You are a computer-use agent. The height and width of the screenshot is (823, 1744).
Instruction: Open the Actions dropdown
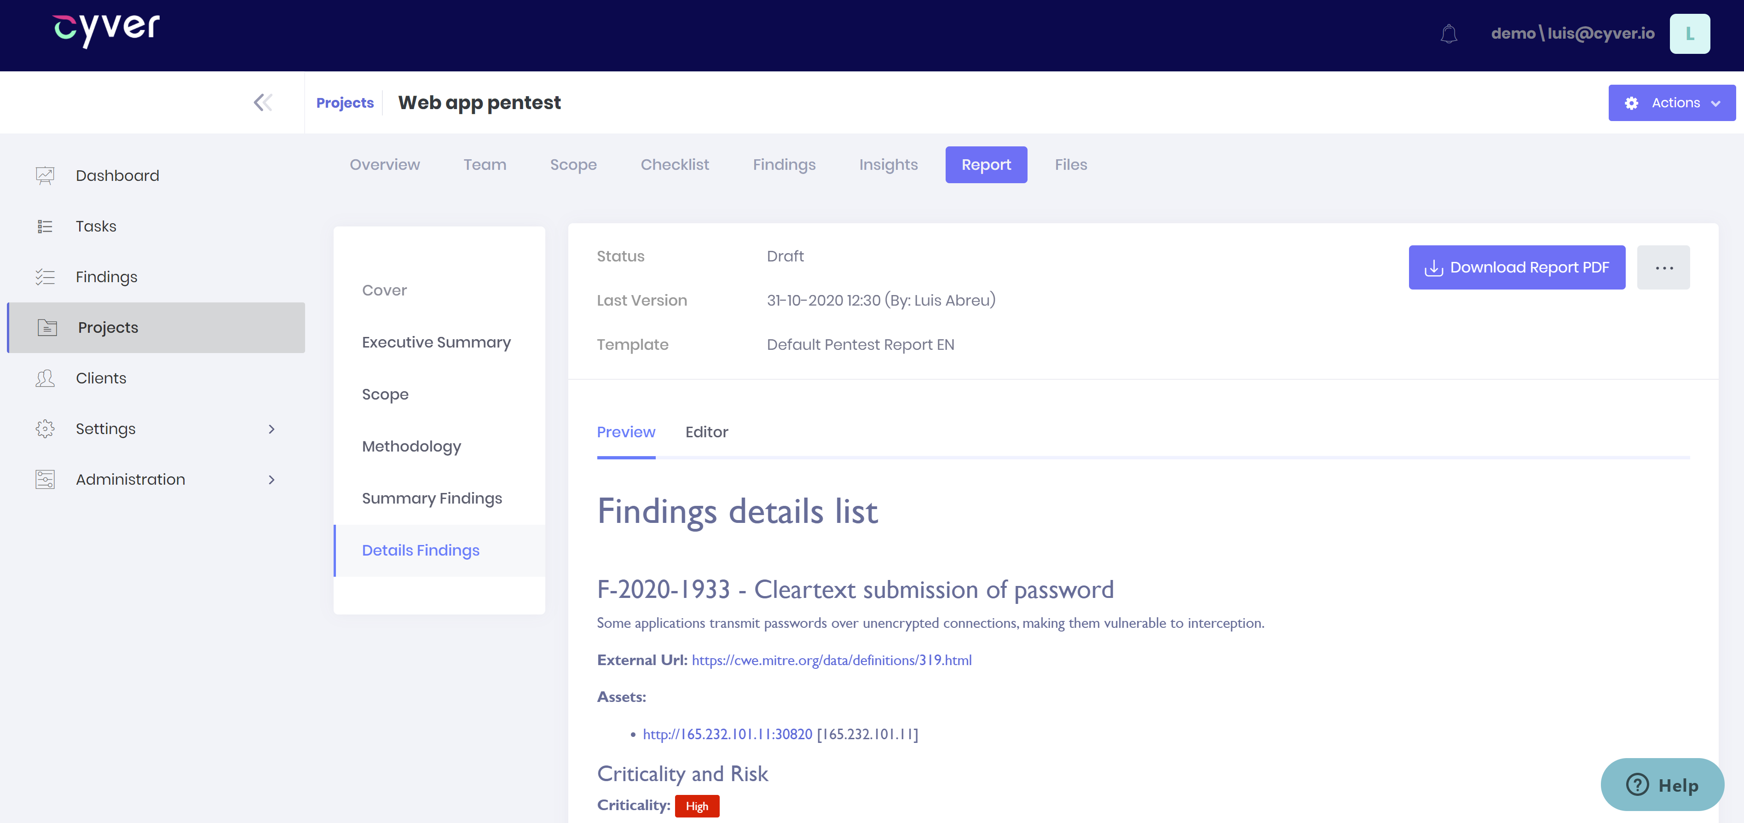point(1671,102)
